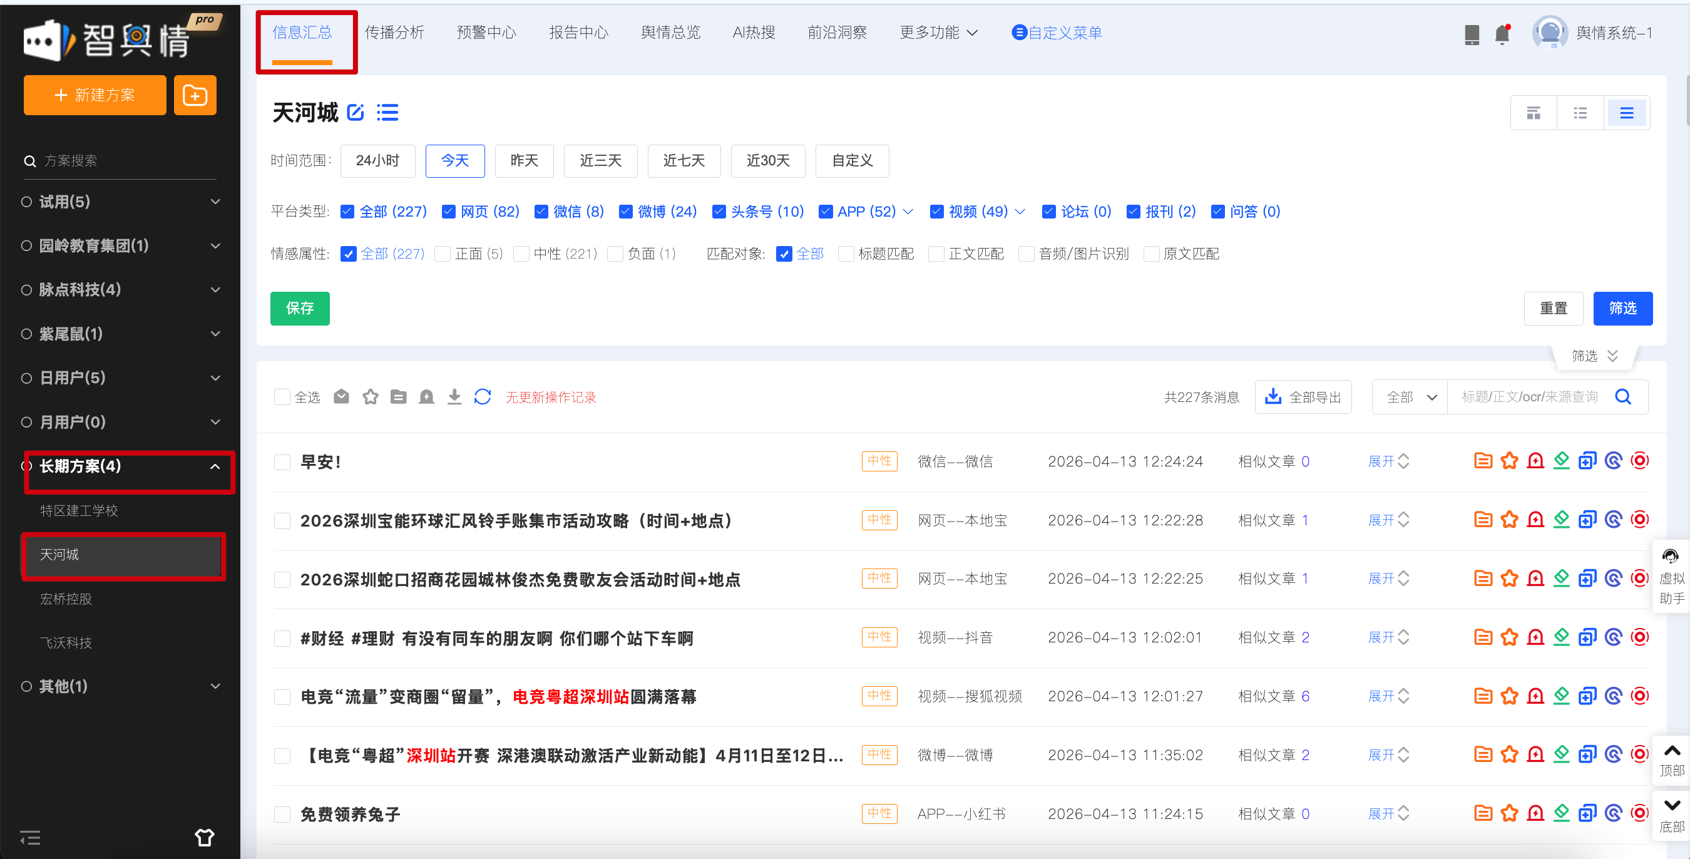Select the compact lines view icon
Screen dimensions: 1690x859
tap(1626, 113)
